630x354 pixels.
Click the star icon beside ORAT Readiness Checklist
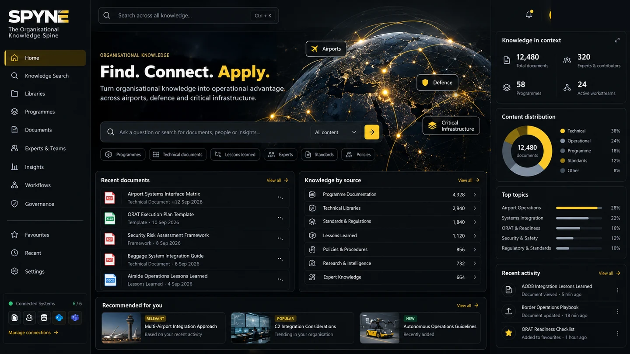tap(508, 333)
